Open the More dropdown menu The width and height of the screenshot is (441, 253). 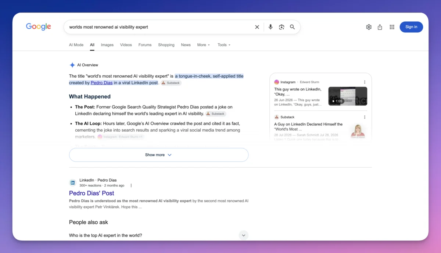click(x=204, y=45)
